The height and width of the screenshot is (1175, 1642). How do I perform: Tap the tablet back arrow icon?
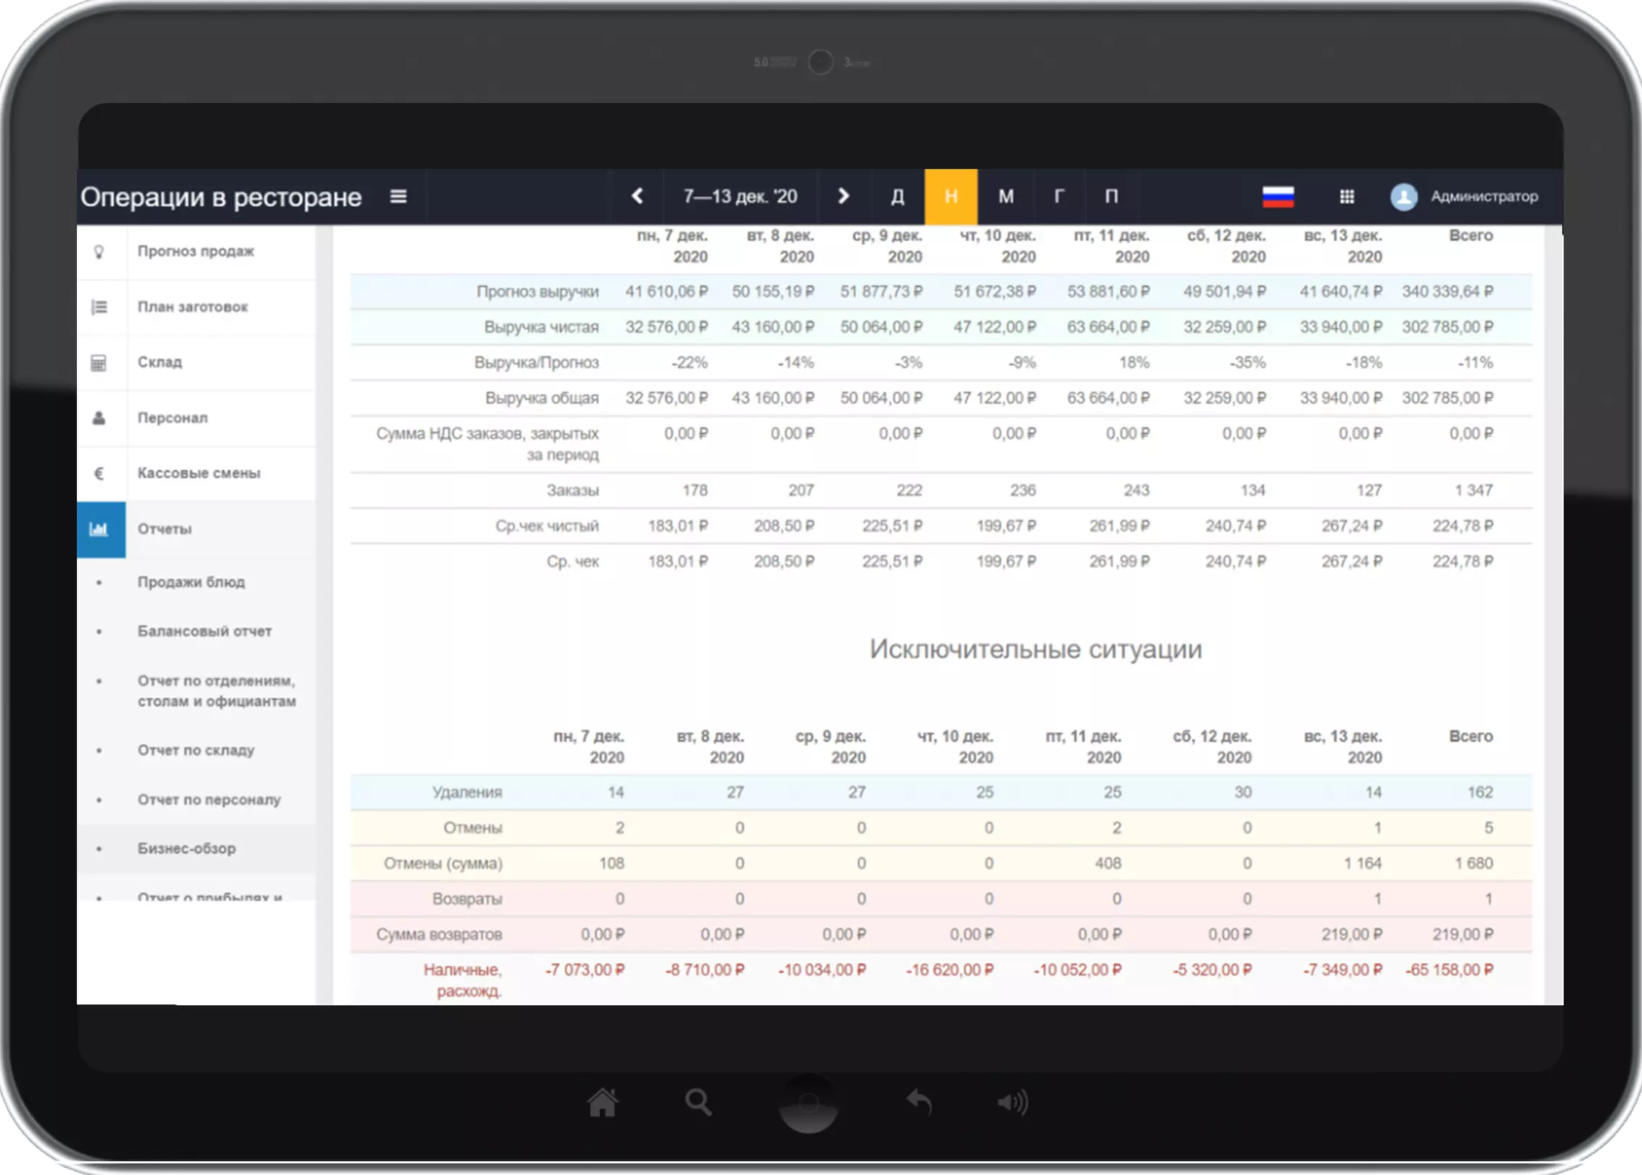tap(919, 1102)
